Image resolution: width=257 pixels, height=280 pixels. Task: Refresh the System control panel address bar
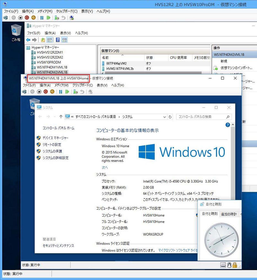pyautogui.click(x=170, y=117)
